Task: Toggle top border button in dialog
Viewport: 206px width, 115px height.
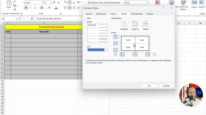Action: (116, 37)
